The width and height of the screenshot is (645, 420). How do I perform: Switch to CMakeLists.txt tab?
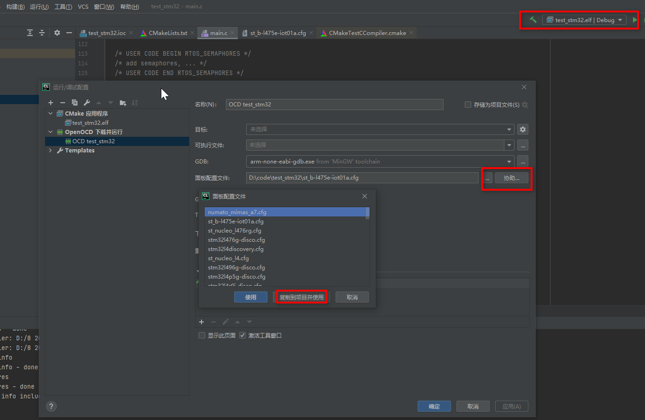pos(168,33)
